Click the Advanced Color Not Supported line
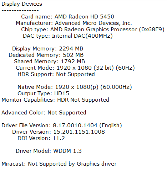The height and width of the screenshot is (177, 167). (x=44, y=113)
